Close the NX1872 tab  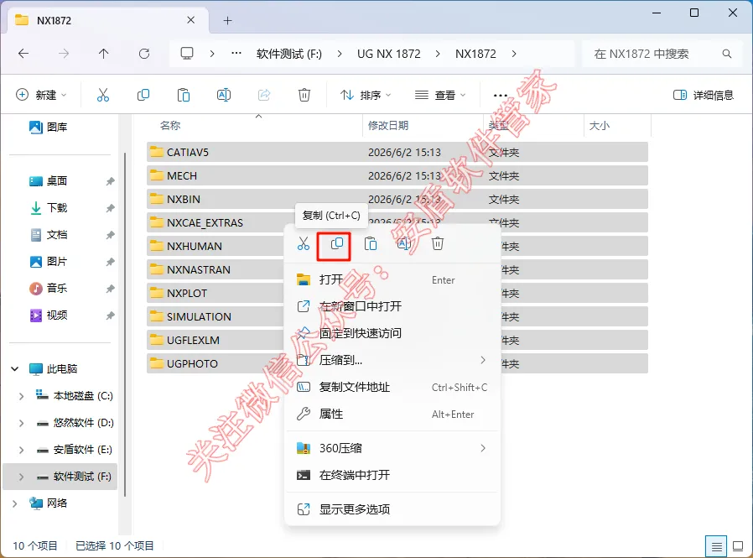click(x=190, y=20)
